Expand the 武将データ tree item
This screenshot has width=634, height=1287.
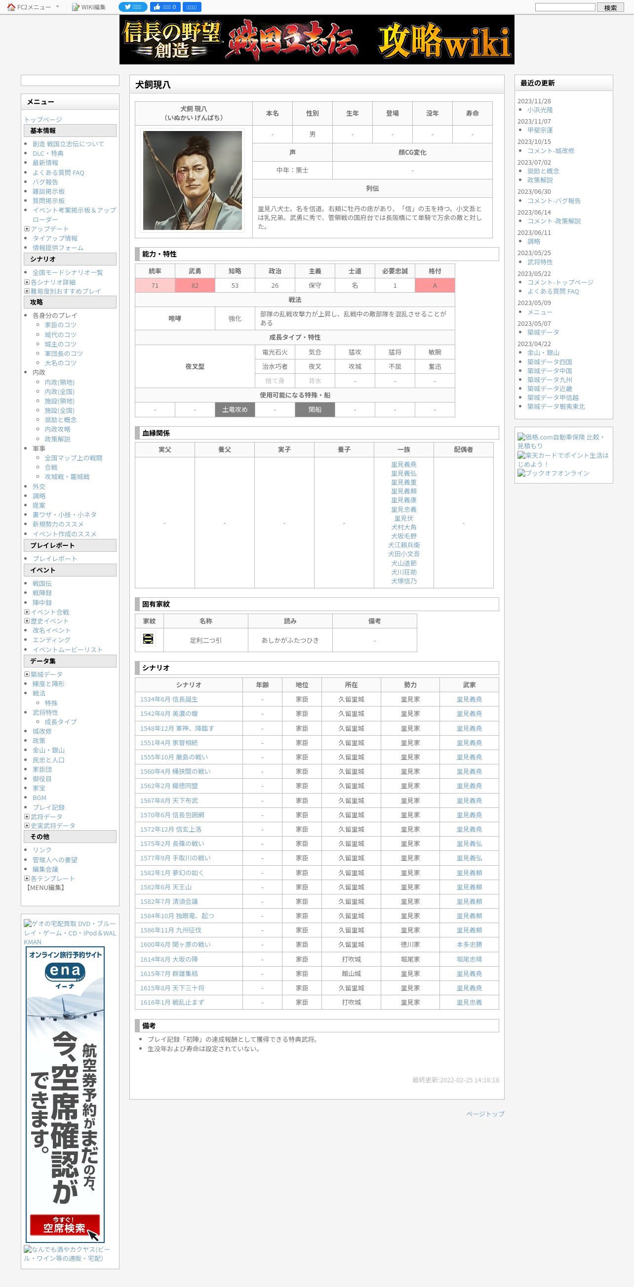(27, 816)
